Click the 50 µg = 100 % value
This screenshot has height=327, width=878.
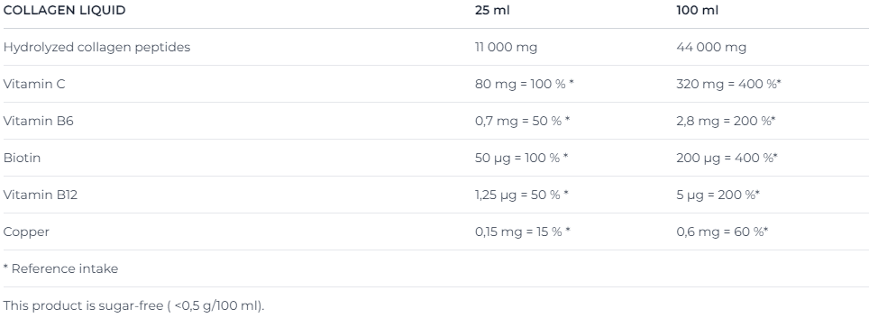coord(522,158)
